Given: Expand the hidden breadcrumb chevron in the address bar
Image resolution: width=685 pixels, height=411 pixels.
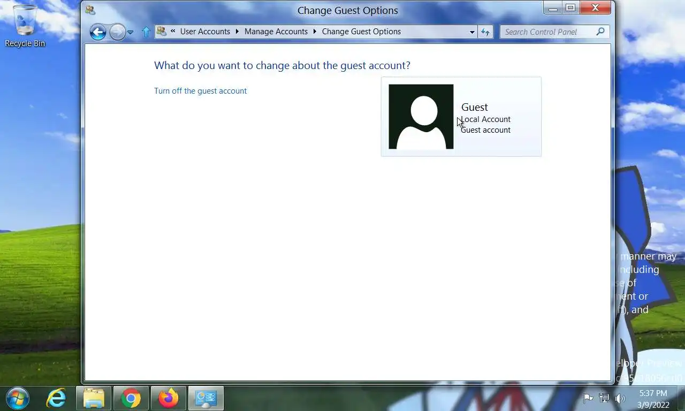Looking at the screenshot, I should coord(173,32).
